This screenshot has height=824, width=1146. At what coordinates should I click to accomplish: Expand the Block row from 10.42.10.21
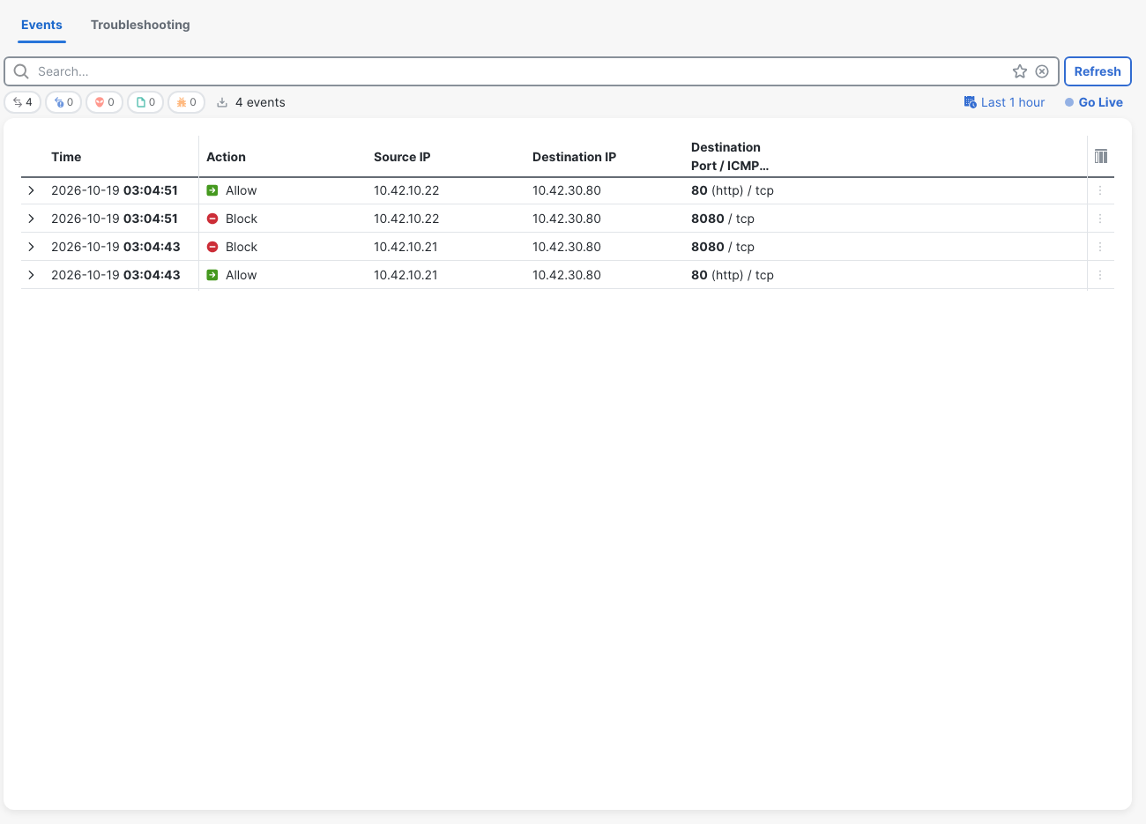point(31,247)
